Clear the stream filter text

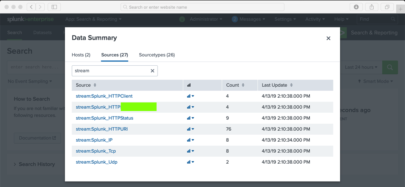152,71
